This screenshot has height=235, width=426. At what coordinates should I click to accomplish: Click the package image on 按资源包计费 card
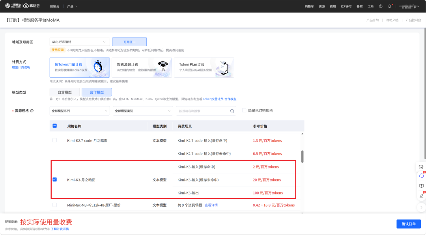pyautogui.click(x=163, y=67)
